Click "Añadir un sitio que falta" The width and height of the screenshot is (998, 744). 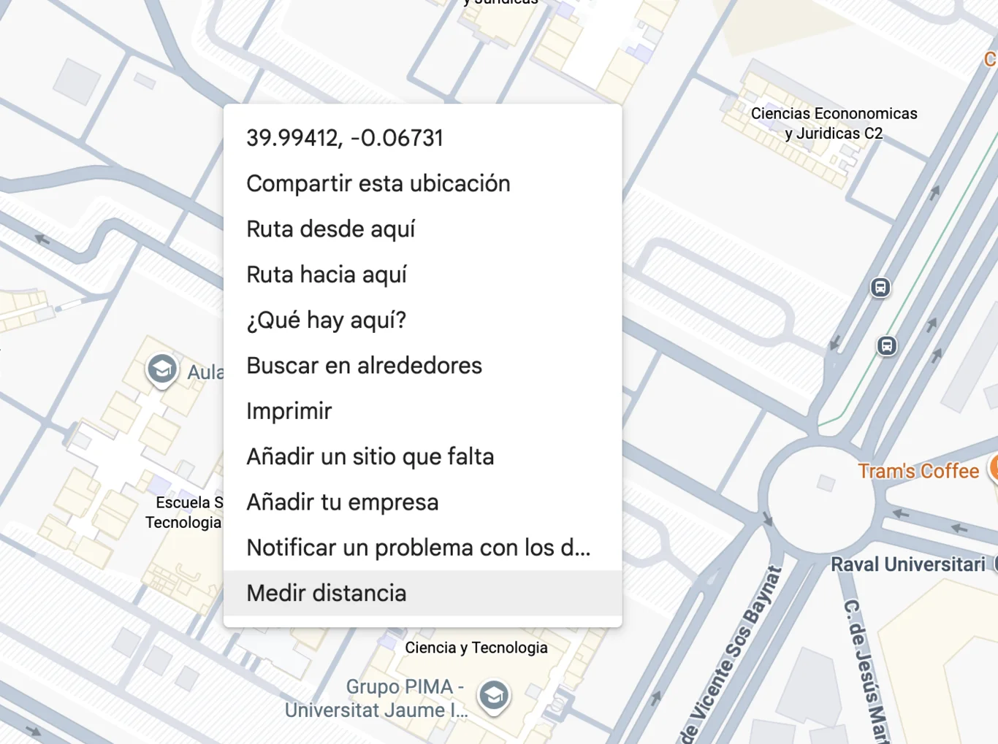[x=370, y=456]
